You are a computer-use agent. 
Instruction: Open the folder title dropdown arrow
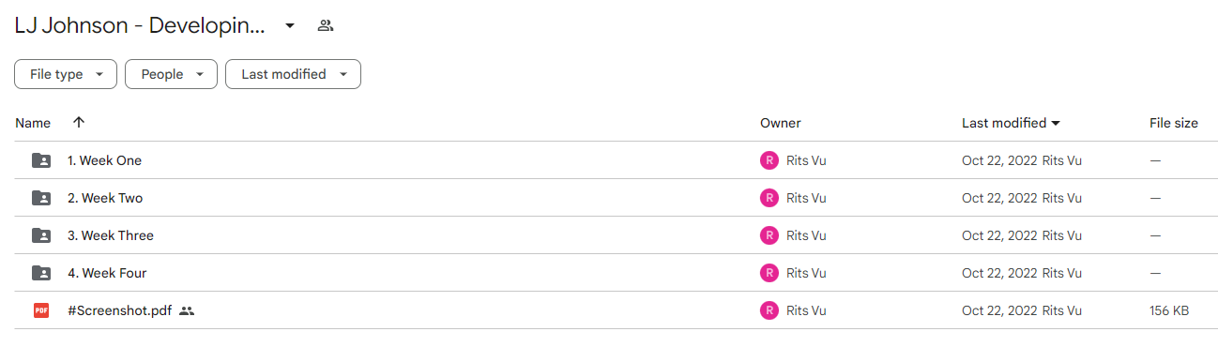290,25
